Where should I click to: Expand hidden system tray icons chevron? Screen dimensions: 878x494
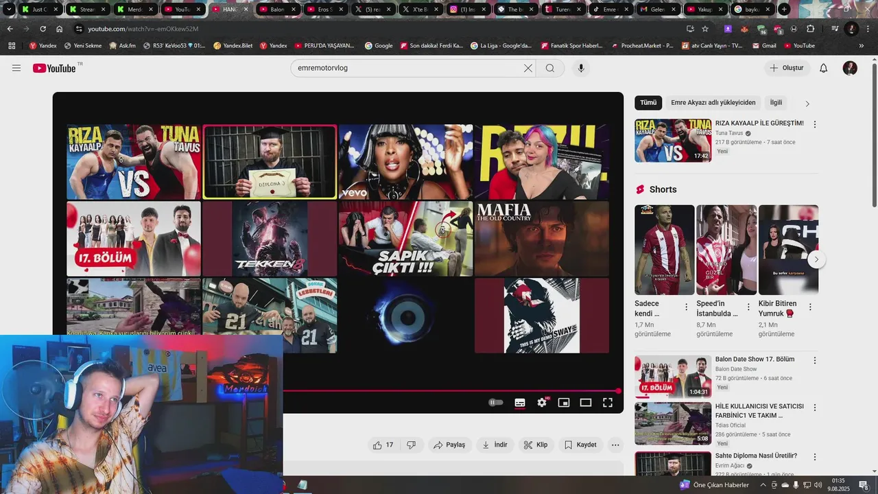click(x=764, y=485)
